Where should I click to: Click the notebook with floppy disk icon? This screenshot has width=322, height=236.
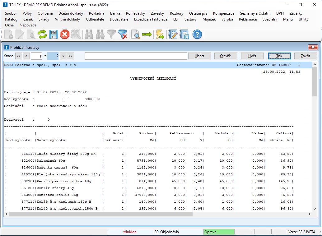[x=184, y=34]
